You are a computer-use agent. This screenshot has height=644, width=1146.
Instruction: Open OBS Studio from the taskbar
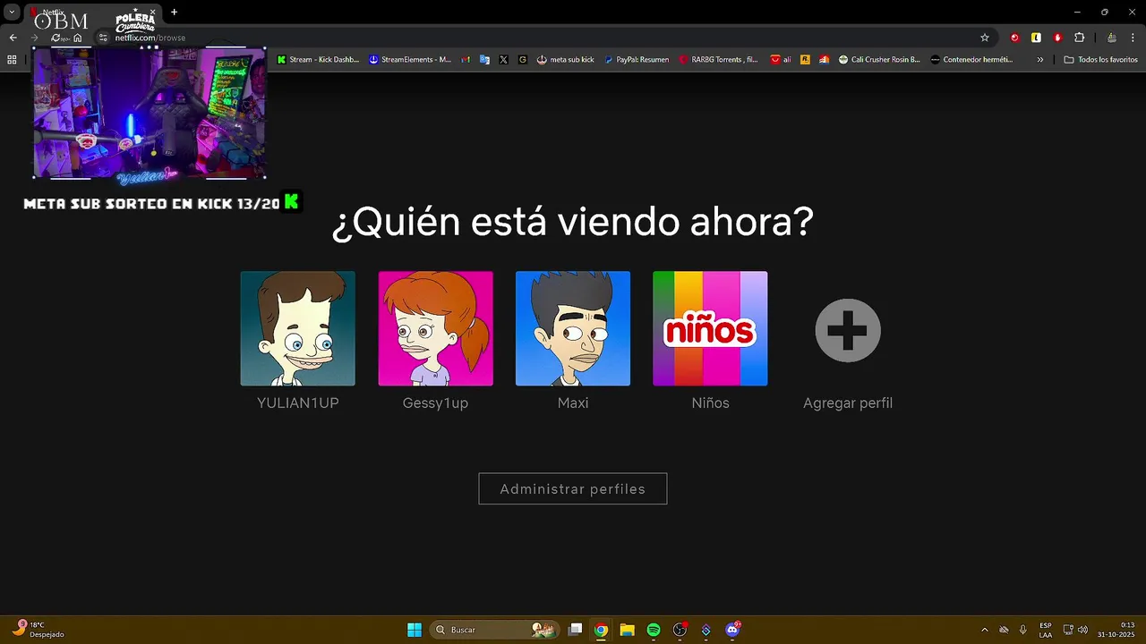tap(680, 630)
